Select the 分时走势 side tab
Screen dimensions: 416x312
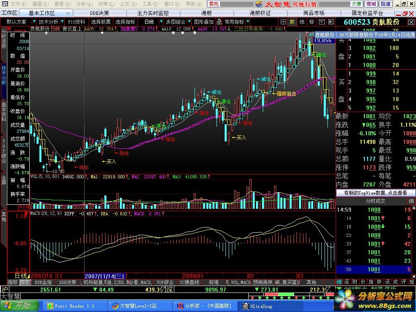(3, 39)
